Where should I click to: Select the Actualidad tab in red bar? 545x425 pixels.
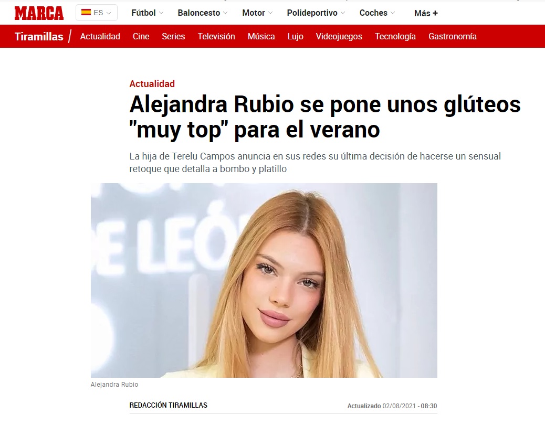point(100,36)
